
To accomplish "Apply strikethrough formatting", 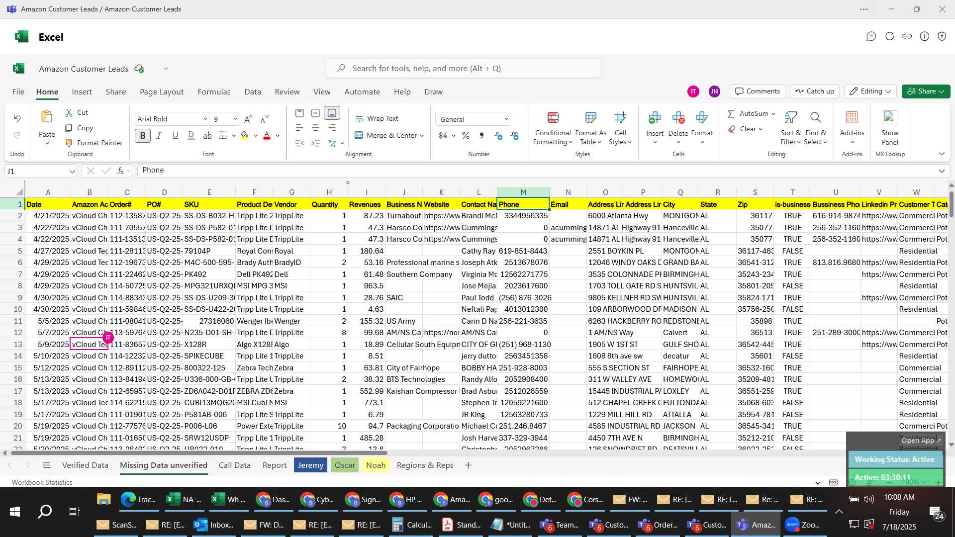I will [207, 135].
